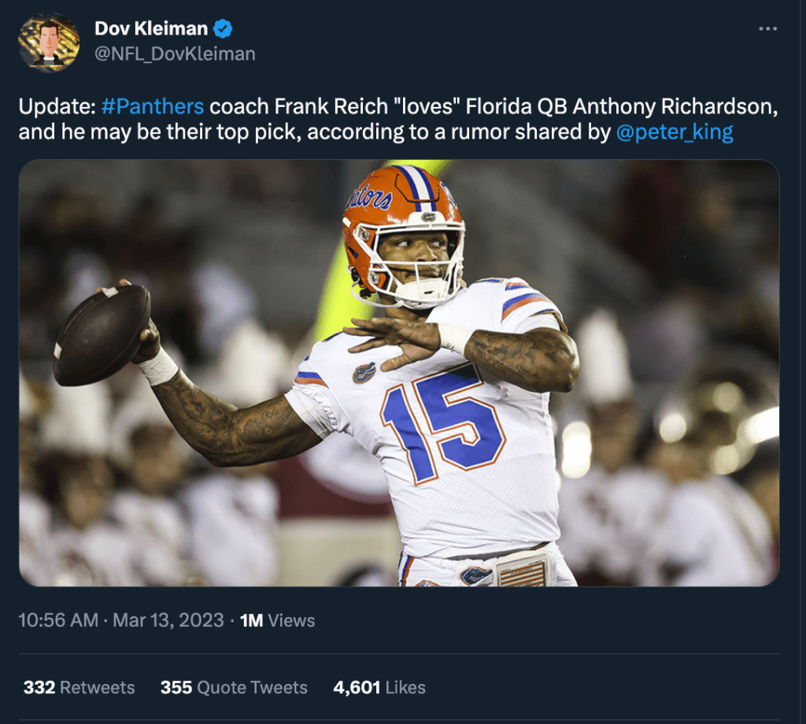Show the 332 Retweets list

click(x=79, y=687)
